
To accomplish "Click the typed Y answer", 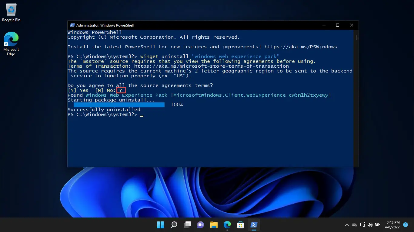I will coord(121,90).
